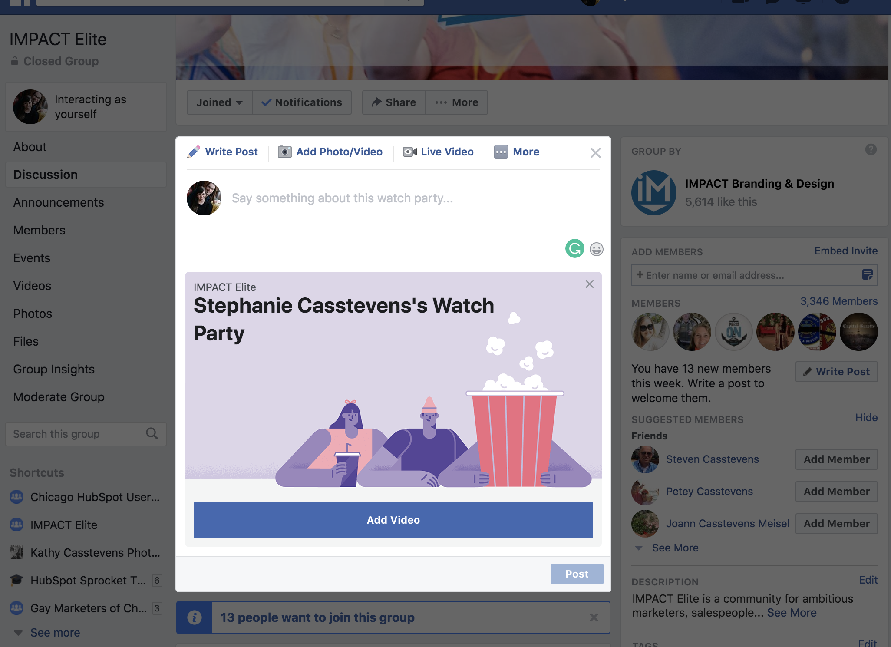This screenshot has width=891, height=647.
Task: Click the pencil Write Post icon
Action: pos(194,152)
